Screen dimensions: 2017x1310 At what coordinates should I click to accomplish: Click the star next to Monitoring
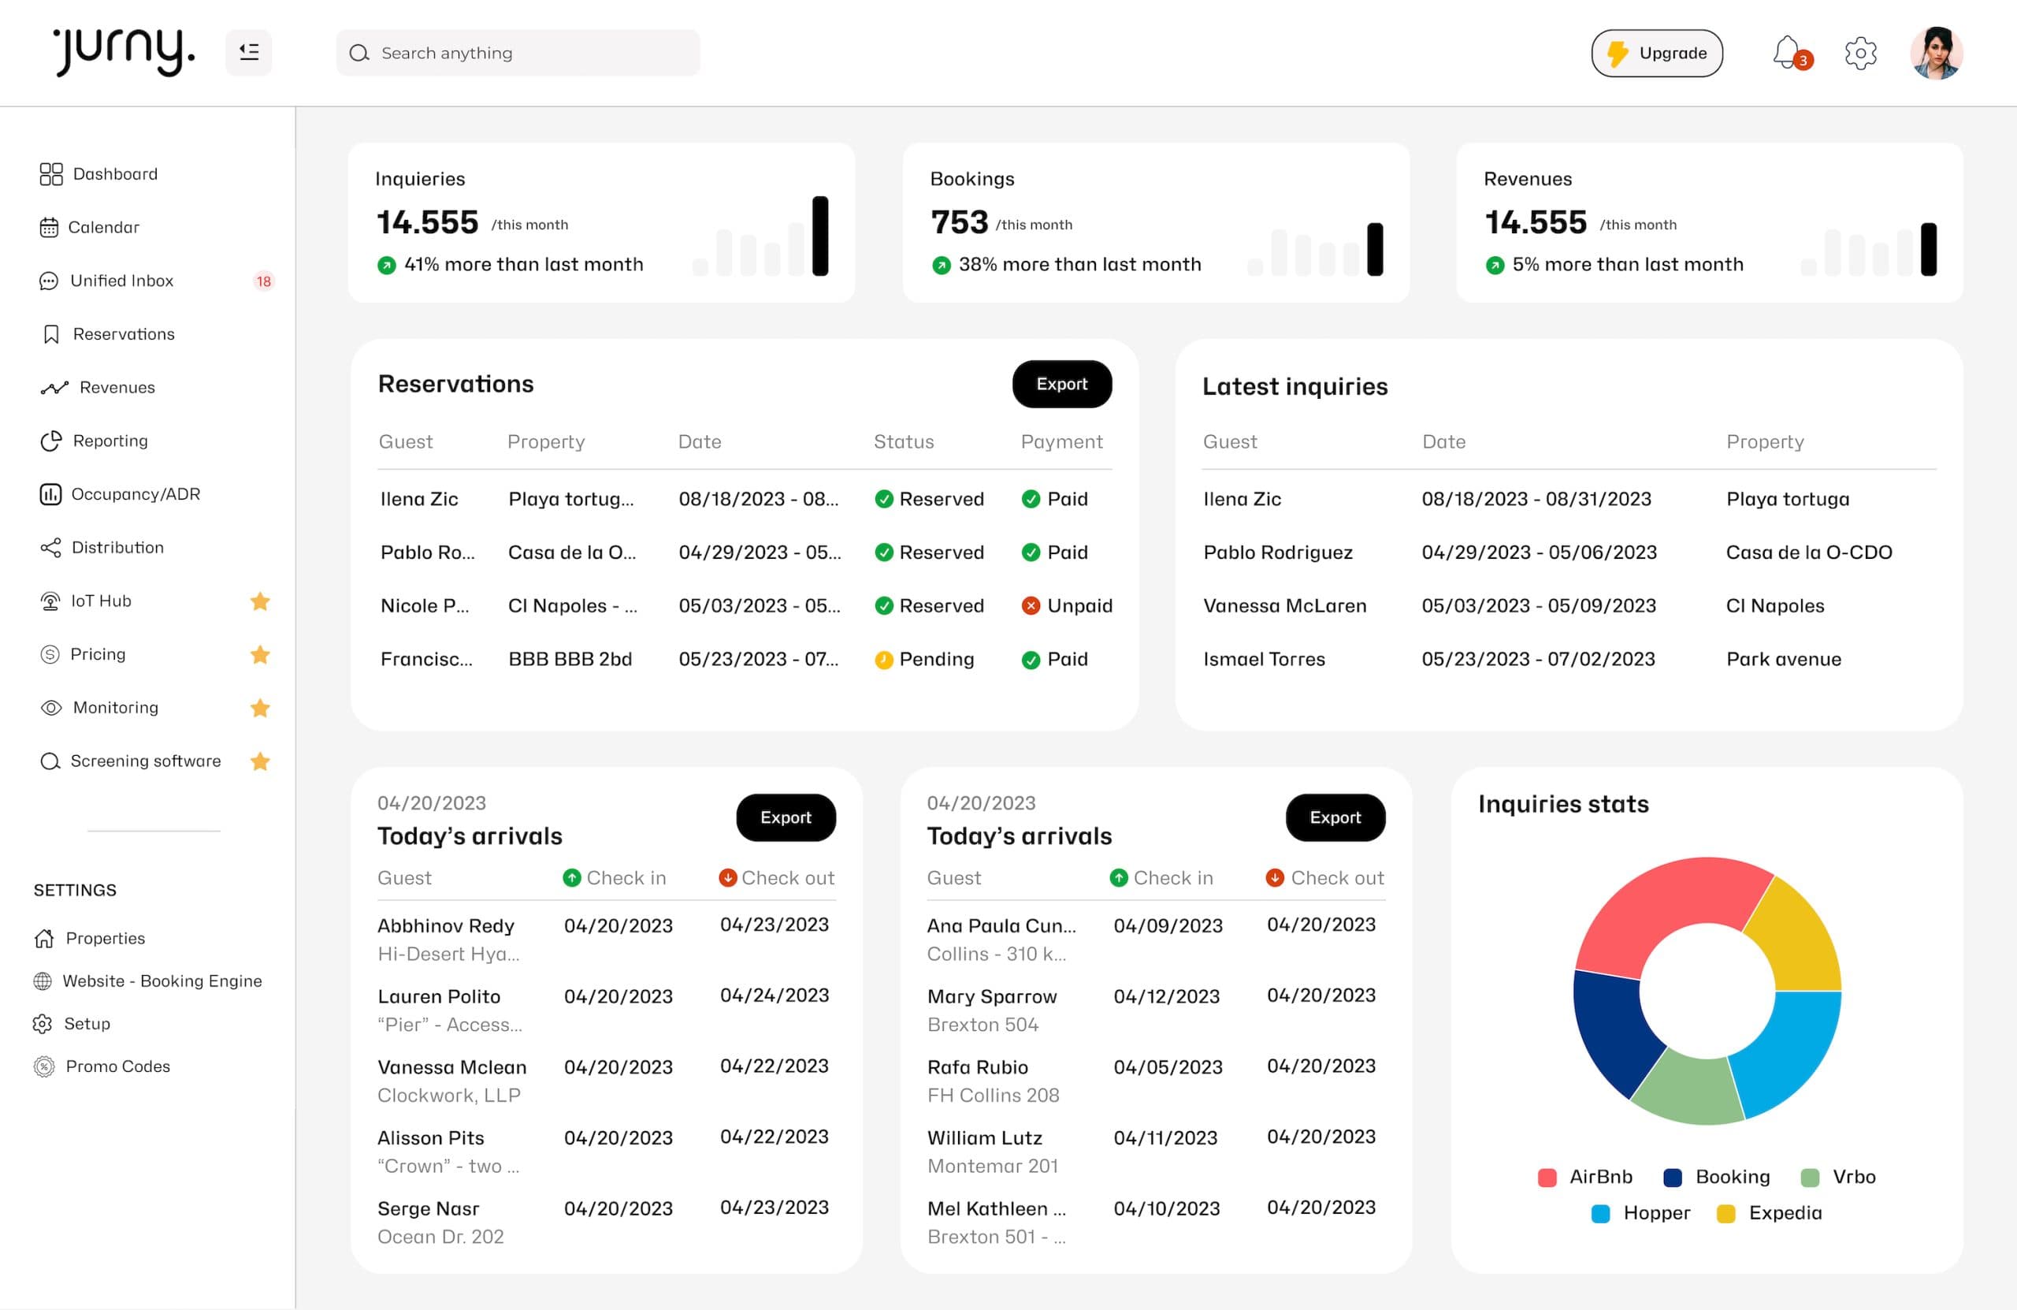pos(260,708)
